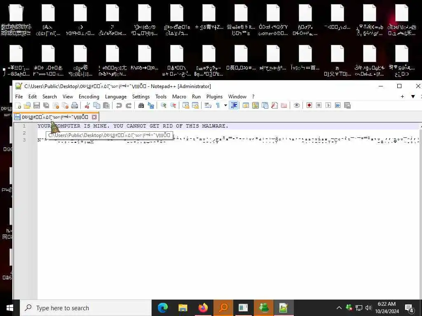This screenshot has width=422, height=316.
Task: Click the plus button on the menu bar
Action: point(402,96)
